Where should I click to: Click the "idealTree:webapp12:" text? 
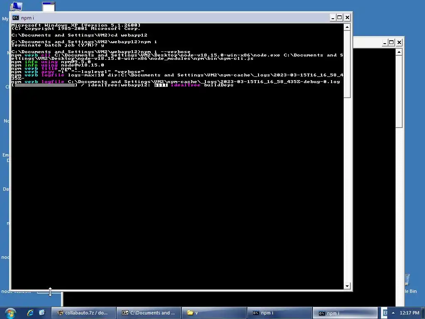coord(119,85)
